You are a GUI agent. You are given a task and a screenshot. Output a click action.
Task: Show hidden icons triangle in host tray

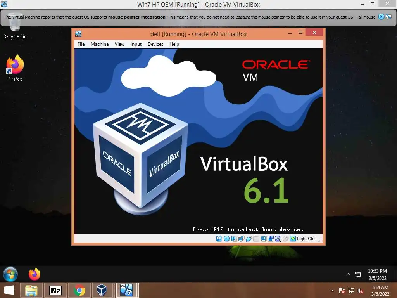click(332, 291)
